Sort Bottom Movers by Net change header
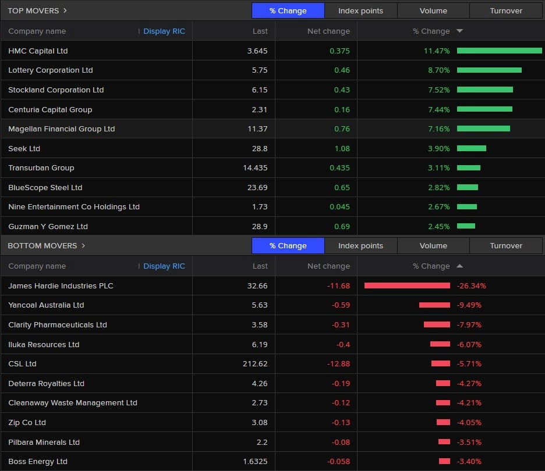545x471 pixels. click(328, 266)
